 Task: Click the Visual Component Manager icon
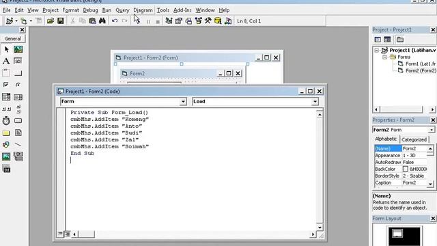pos(228,21)
